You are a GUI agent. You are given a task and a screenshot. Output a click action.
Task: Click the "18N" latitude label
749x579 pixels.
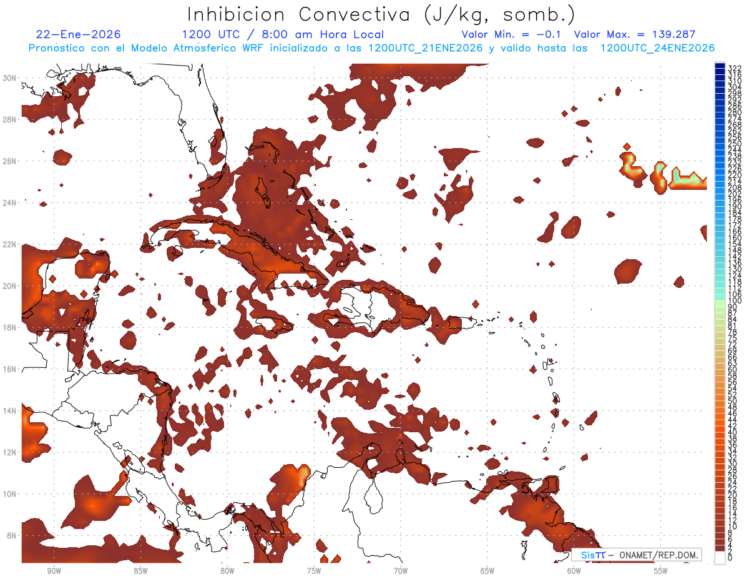9,327
